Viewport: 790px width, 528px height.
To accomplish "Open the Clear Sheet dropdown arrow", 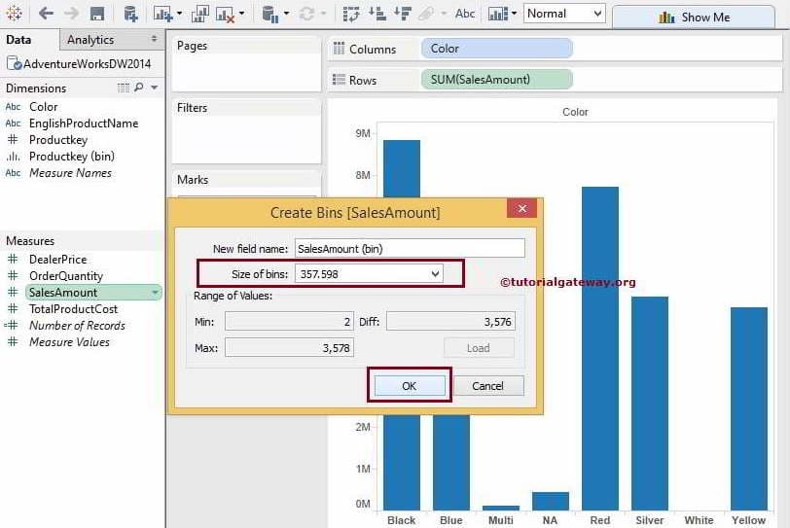I will pos(242,14).
